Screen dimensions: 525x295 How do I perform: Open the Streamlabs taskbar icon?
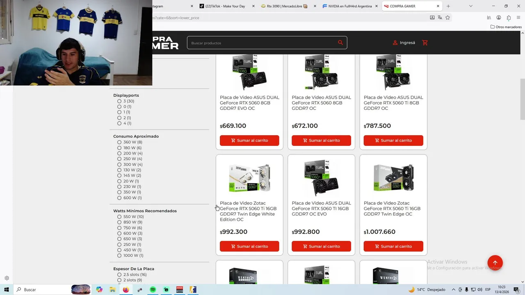(x=166, y=290)
